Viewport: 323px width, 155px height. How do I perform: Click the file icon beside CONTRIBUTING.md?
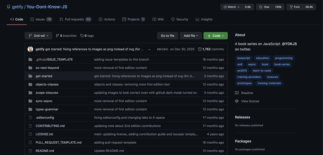[30, 126]
